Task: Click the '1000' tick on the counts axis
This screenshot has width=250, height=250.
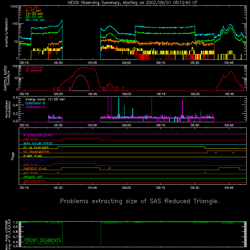Action: click(14, 7)
